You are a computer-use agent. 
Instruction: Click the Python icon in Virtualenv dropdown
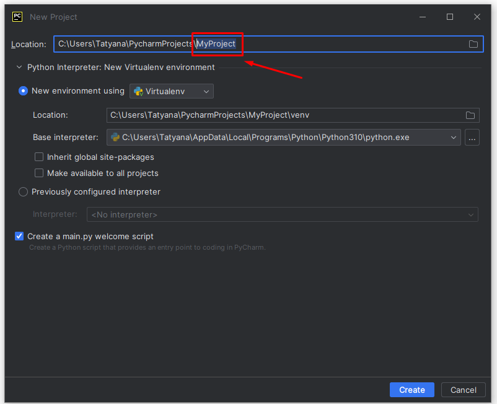tap(139, 91)
